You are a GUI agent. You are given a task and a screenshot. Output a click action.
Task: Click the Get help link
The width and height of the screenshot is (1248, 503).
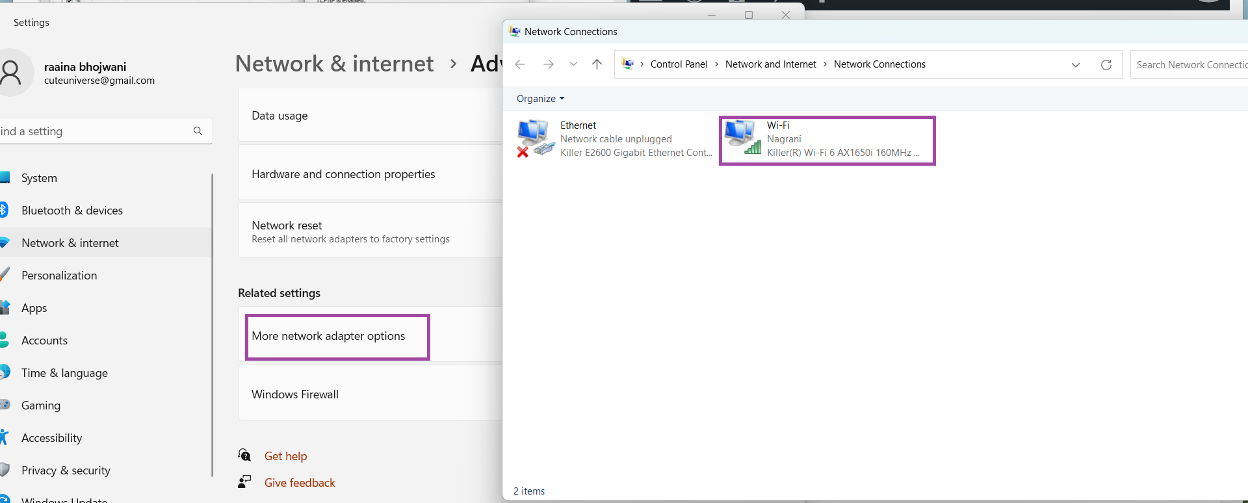(285, 456)
